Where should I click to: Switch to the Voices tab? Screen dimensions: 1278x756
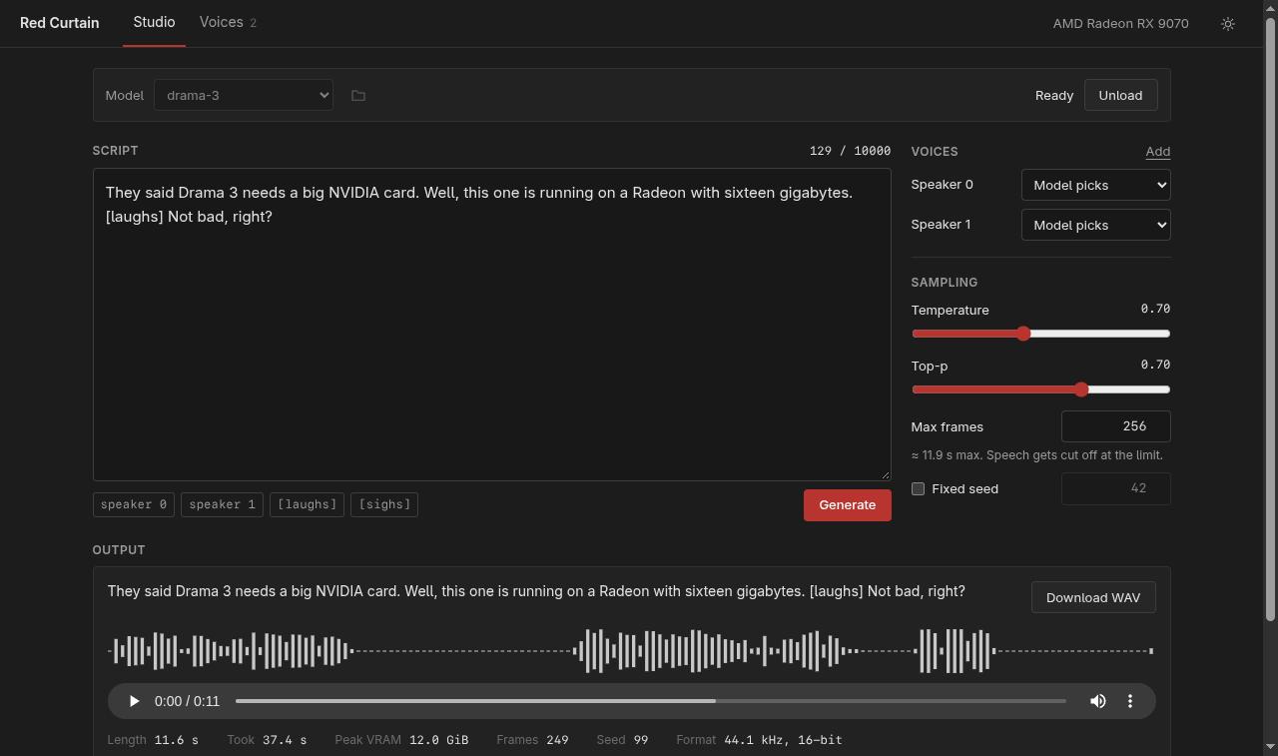pyautogui.click(x=228, y=22)
